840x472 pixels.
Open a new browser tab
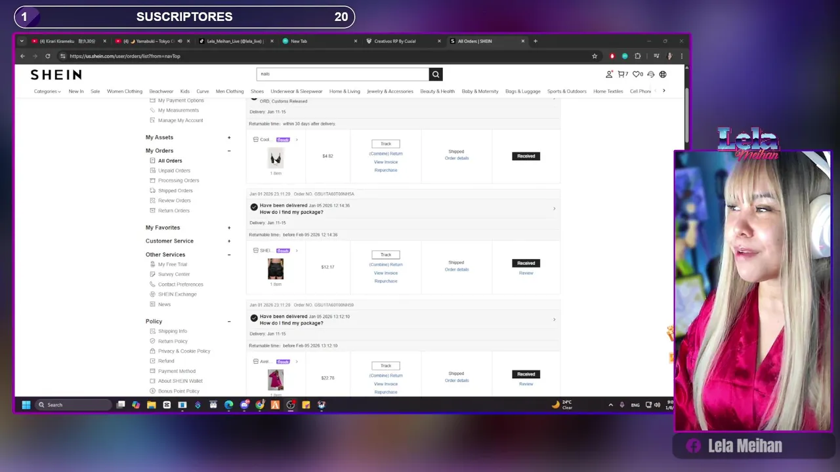(x=535, y=41)
